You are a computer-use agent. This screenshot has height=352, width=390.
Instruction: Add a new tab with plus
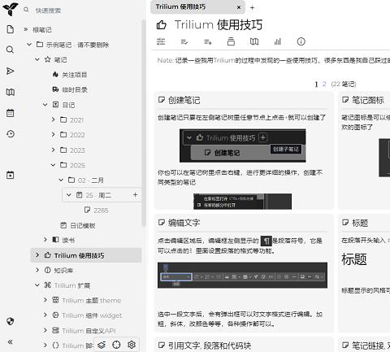252,7
